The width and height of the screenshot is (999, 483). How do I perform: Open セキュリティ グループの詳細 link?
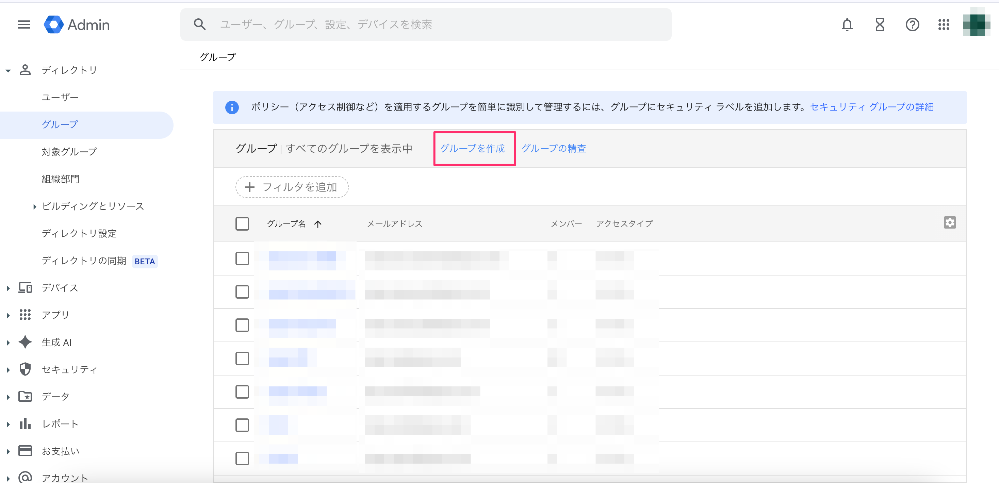[871, 107]
